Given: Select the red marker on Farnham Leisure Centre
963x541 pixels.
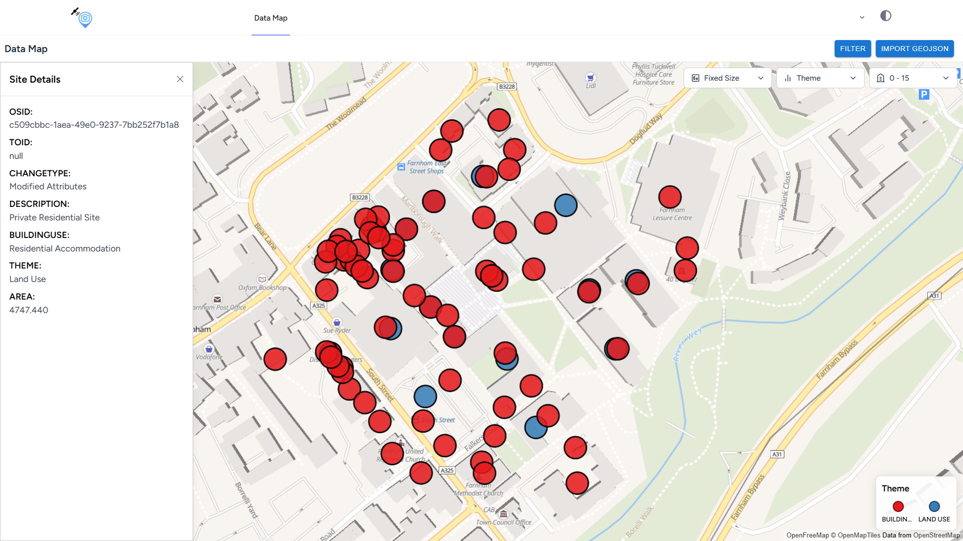Looking at the screenshot, I should pos(670,197).
